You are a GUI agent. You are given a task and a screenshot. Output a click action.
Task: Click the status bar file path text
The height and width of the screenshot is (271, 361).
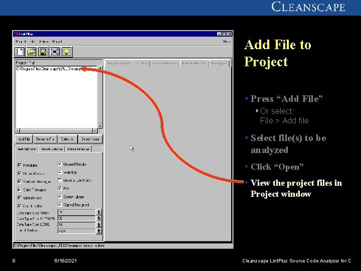59,245
